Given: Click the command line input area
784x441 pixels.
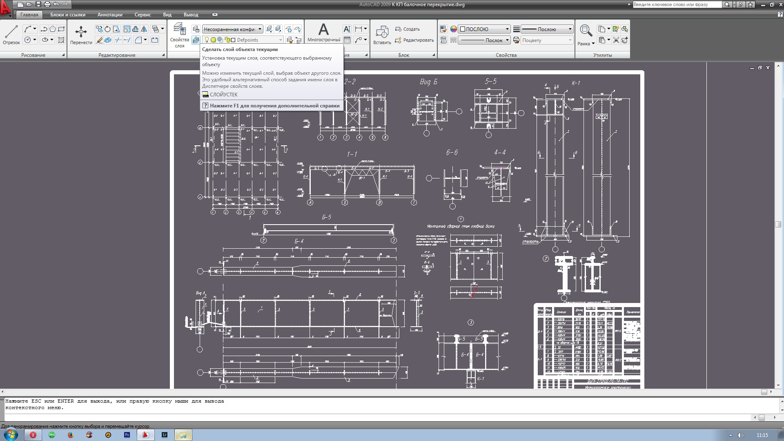Looking at the screenshot, I should coord(378,417).
